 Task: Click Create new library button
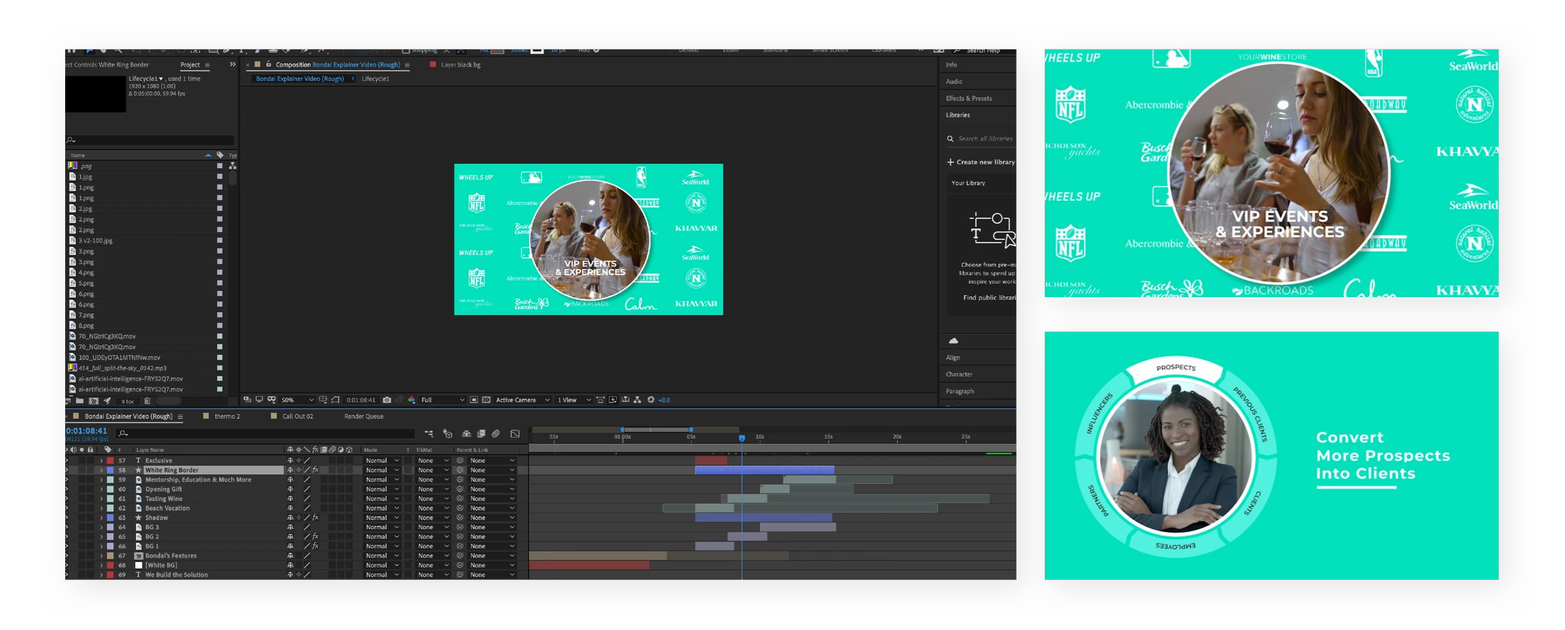point(981,162)
